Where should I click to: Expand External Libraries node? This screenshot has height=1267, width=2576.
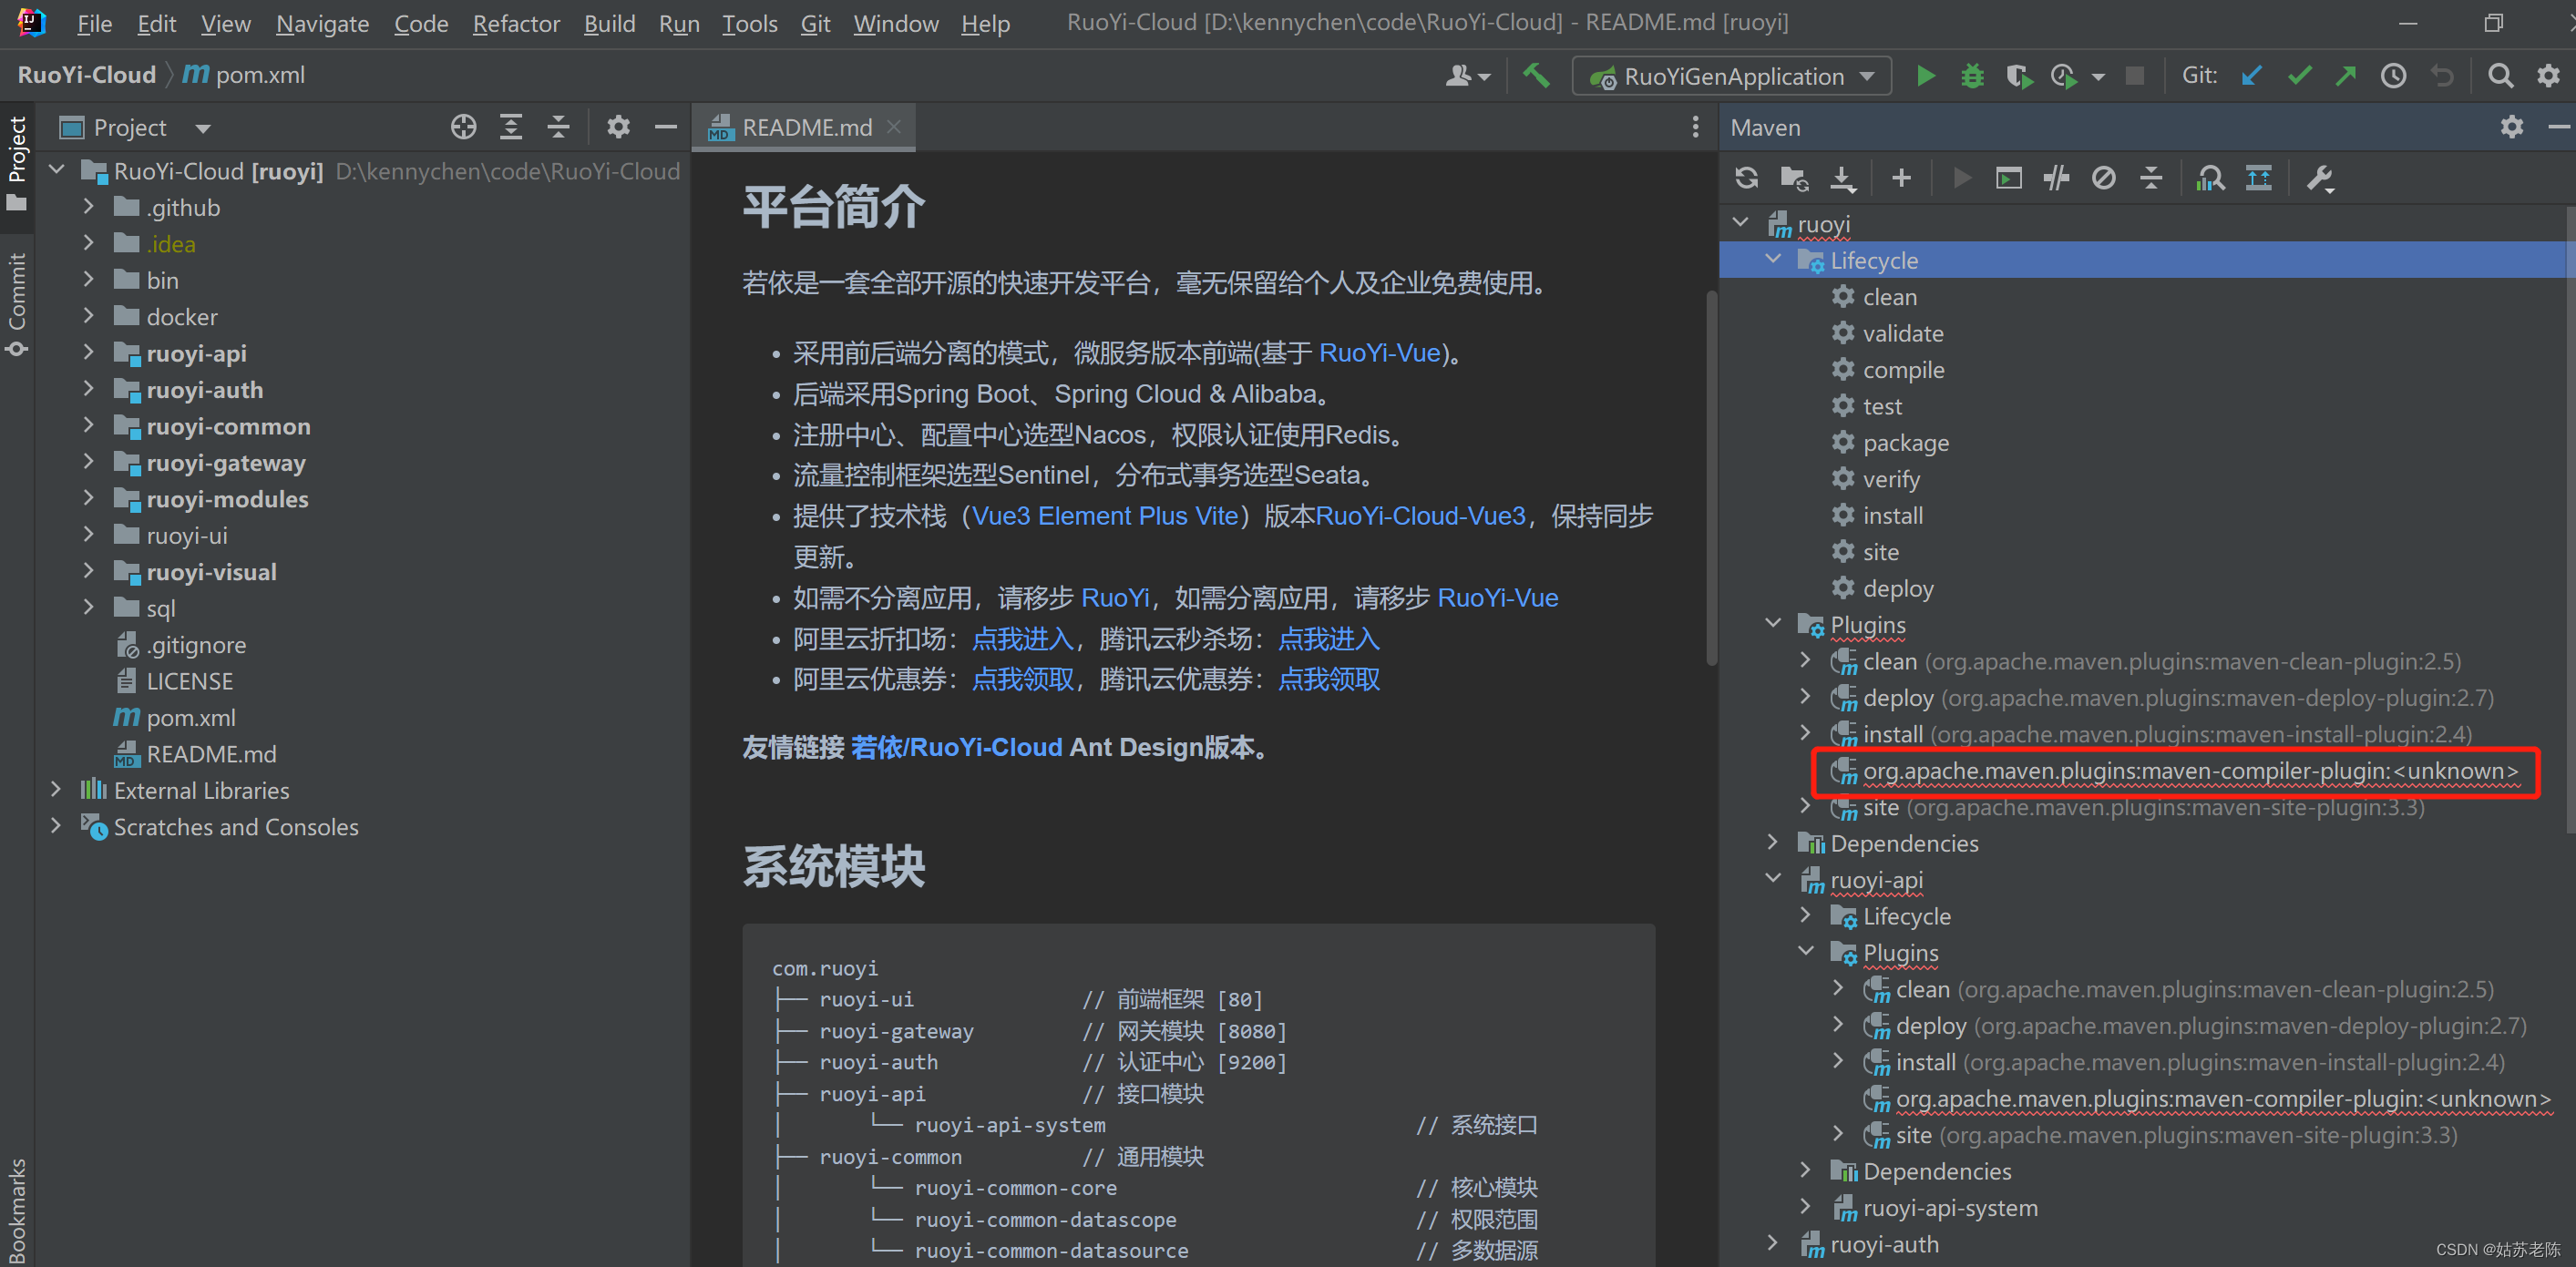coord(56,790)
